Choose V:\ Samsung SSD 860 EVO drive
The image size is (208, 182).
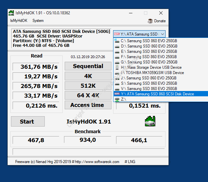(x=149, y=89)
